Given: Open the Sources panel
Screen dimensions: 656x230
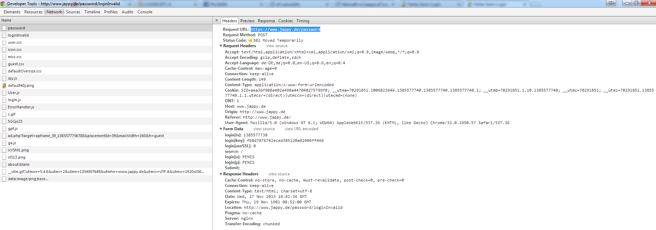Looking at the screenshot, I should (x=73, y=12).
